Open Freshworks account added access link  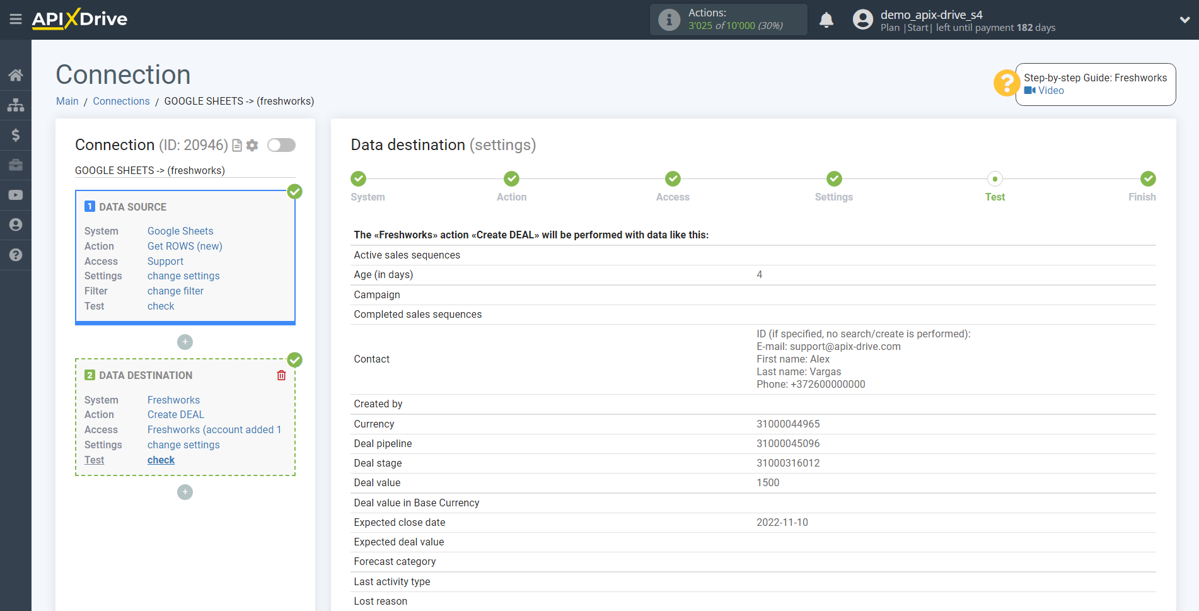click(214, 429)
